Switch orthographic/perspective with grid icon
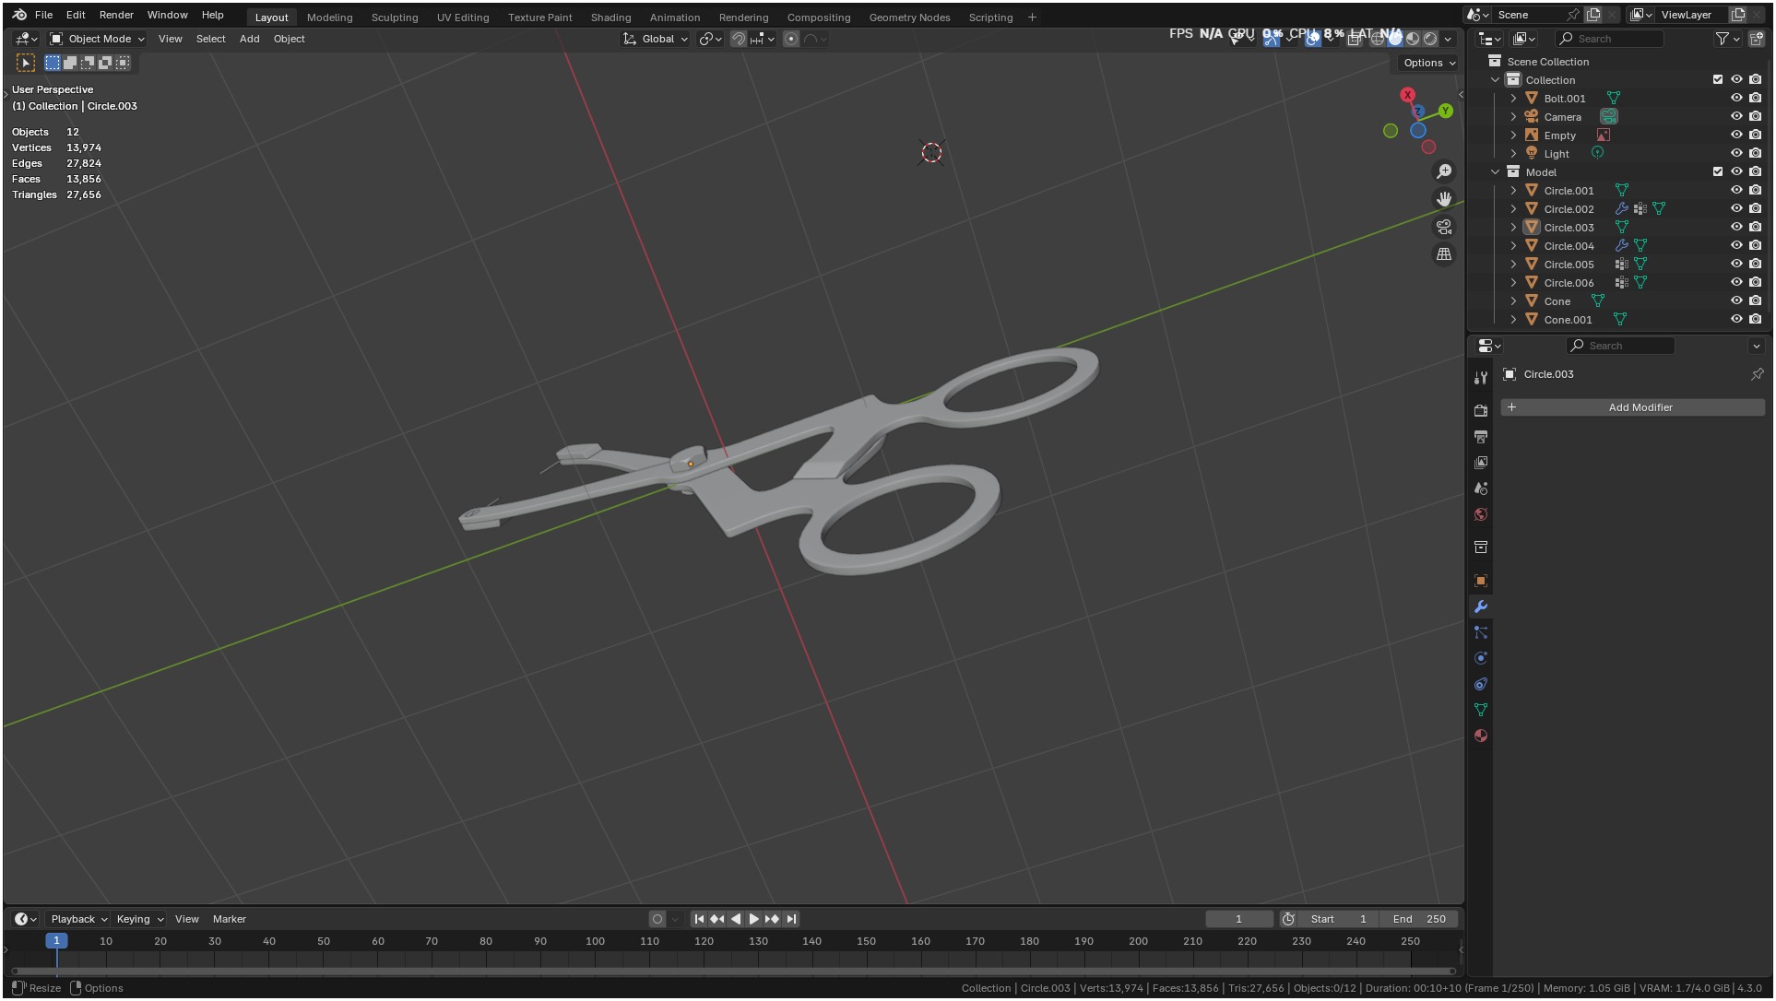The image size is (1776, 1001). point(1444,254)
